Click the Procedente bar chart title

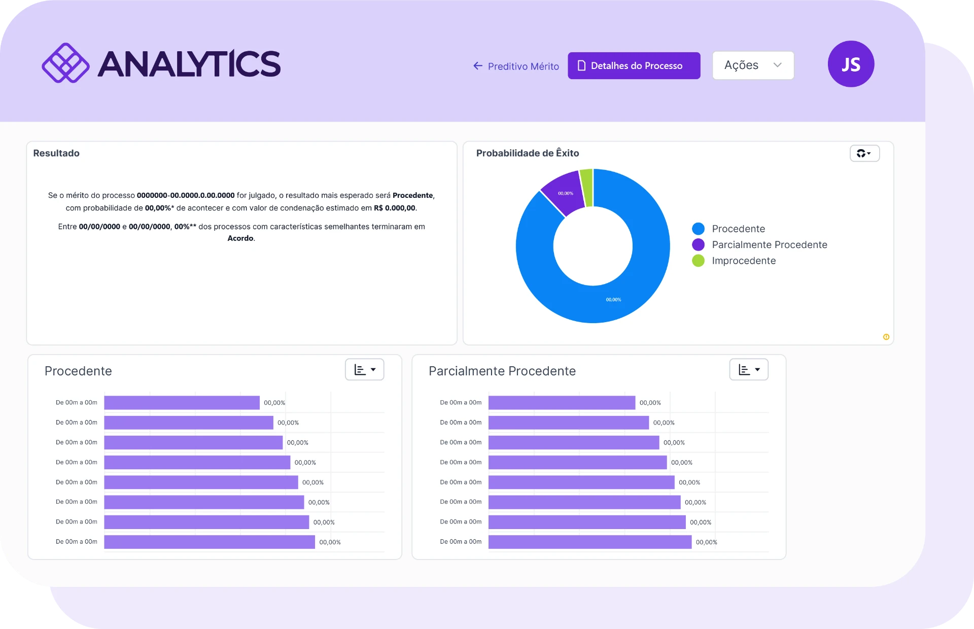tap(78, 371)
